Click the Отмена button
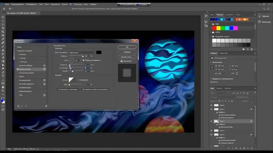The image size is (273, 153). pyautogui.click(x=127, y=52)
